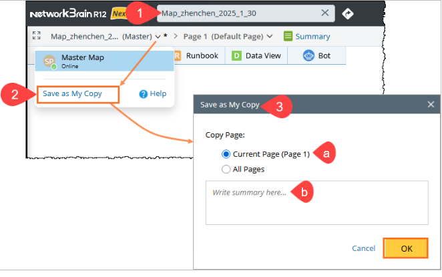Confirm with the OK button
The width and height of the screenshot is (442, 277).
coord(406,248)
